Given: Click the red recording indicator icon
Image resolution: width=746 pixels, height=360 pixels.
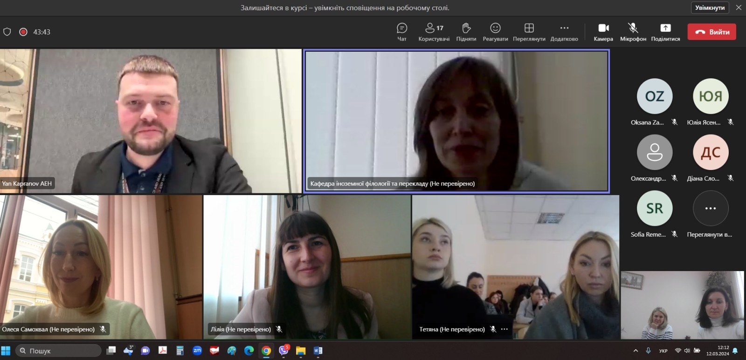Looking at the screenshot, I should (x=23, y=32).
